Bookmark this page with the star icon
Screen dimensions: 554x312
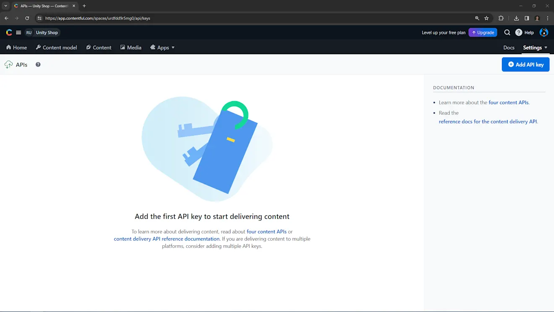pos(486,18)
